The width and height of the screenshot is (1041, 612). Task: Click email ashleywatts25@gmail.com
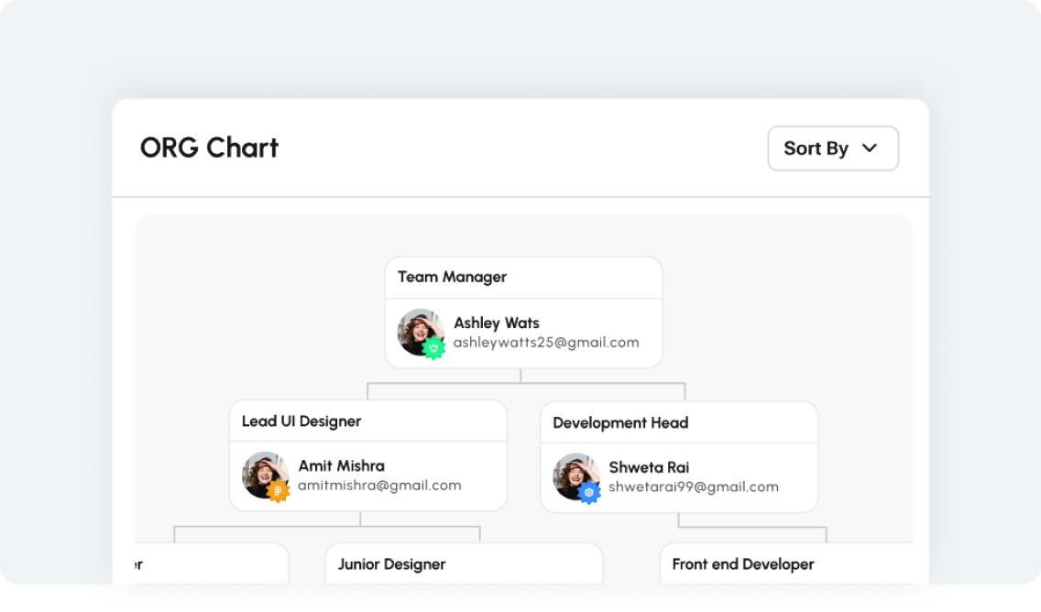coord(546,343)
